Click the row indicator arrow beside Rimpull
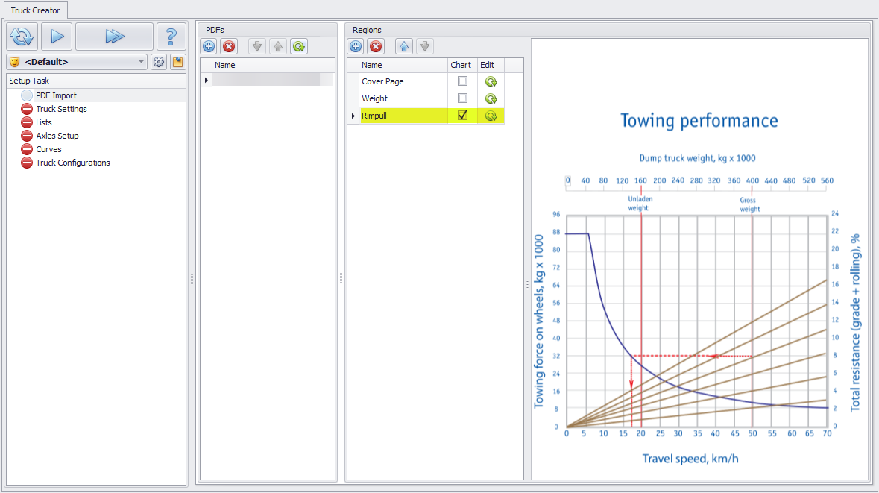Viewport: 879px width, 493px height. pyautogui.click(x=353, y=116)
